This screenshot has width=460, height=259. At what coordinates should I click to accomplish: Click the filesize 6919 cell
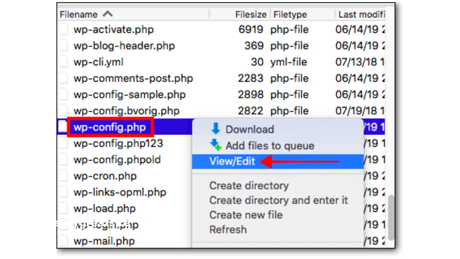tap(251, 29)
